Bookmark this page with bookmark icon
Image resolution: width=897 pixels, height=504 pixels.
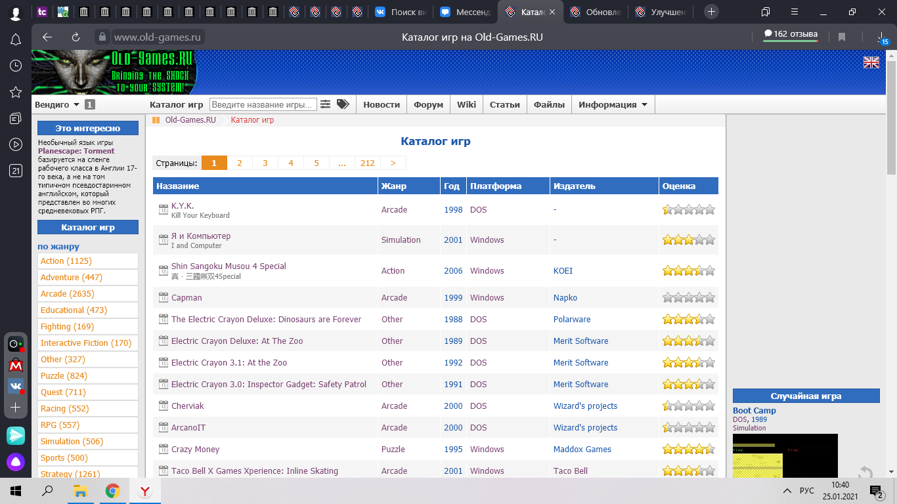pyautogui.click(x=842, y=37)
